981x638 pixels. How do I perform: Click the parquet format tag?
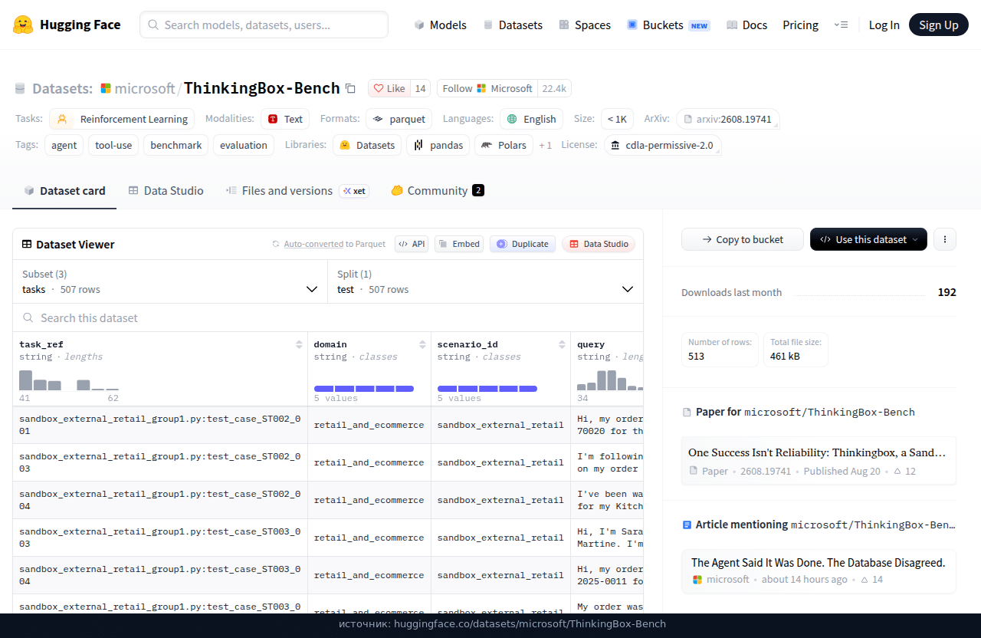399,119
